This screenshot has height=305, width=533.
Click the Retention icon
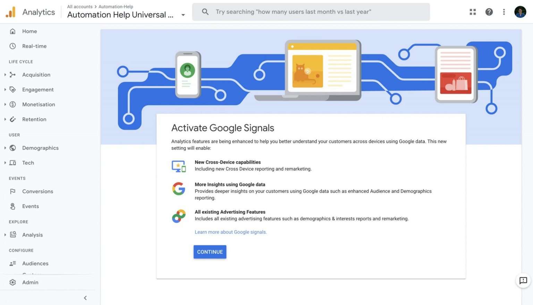pyautogui.click(x=12, y=119)
